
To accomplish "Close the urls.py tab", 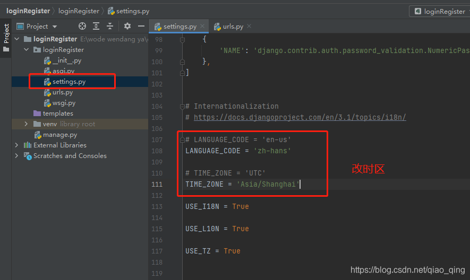I will coord(249,27).
